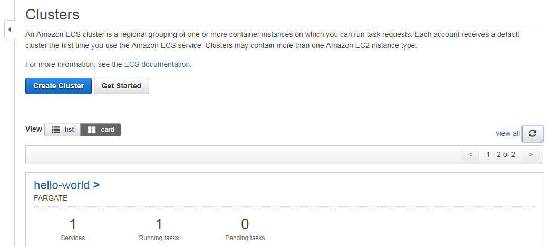Click the Get Started button
Screen dimensions: 551x247
click(x=121, y=86)
